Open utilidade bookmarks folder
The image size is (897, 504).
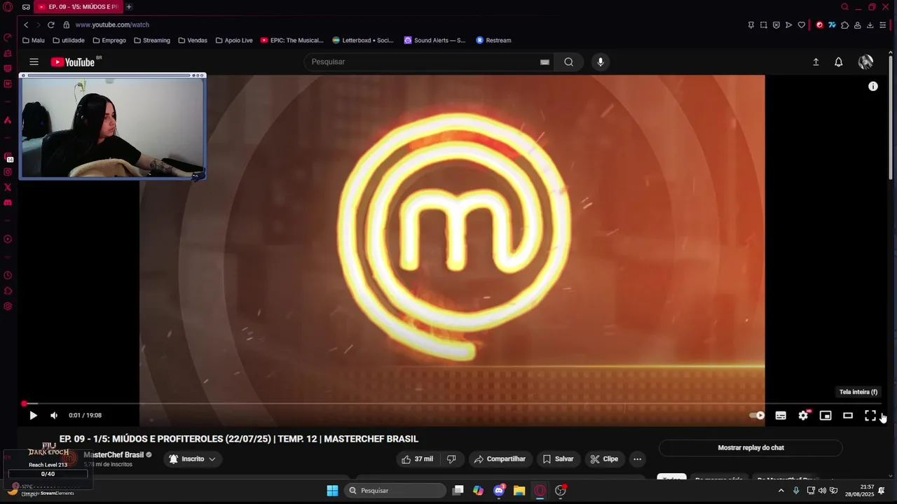click(x=69, y=41)
